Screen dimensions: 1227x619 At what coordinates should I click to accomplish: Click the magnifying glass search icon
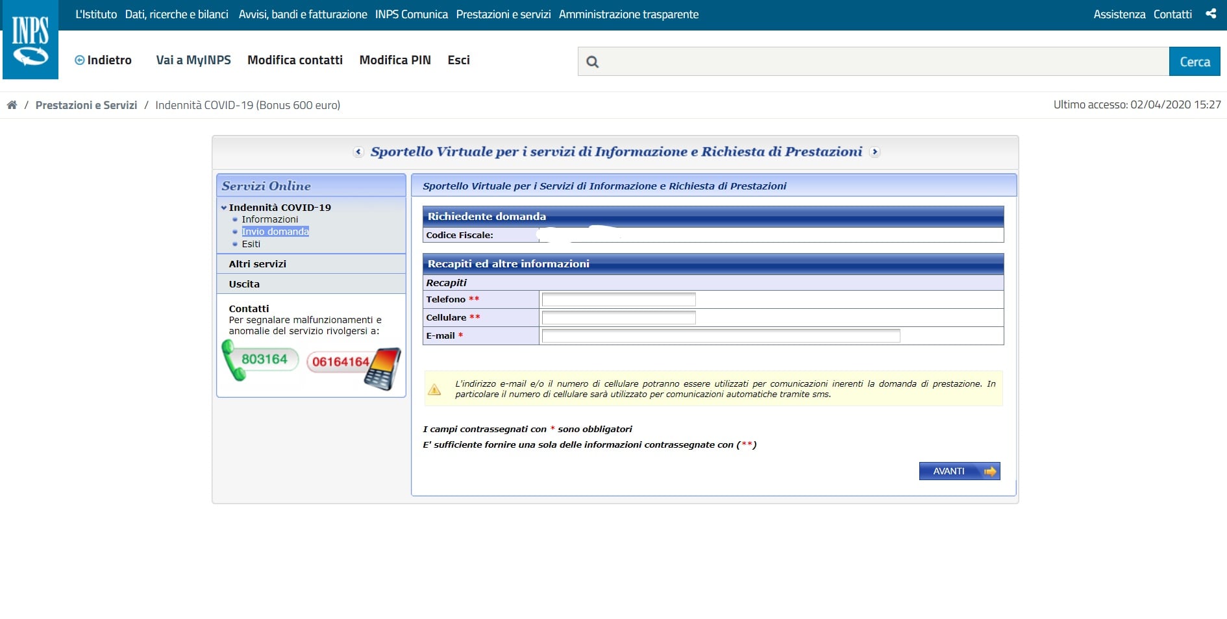[592, 62]
